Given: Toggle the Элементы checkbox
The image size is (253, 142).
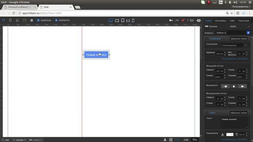Looking at the screenshot, I should [x=56, y=20].
